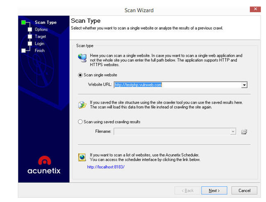Click the white Options step marker

pos(30,29)
